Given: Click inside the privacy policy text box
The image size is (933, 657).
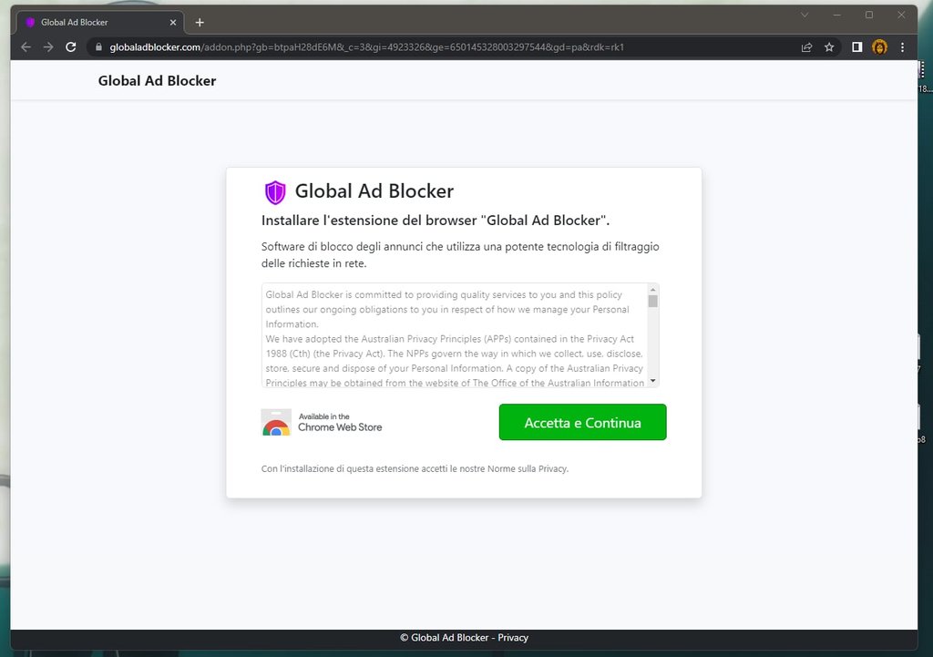Looking at the screenshot, I should [x=456, y=335].
